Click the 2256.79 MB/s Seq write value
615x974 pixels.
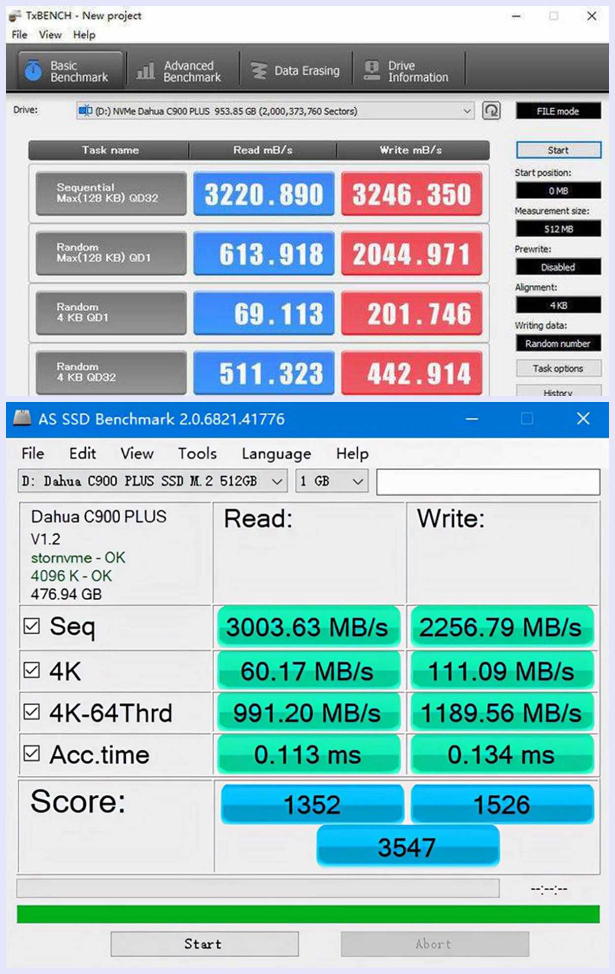click(502, 627)
